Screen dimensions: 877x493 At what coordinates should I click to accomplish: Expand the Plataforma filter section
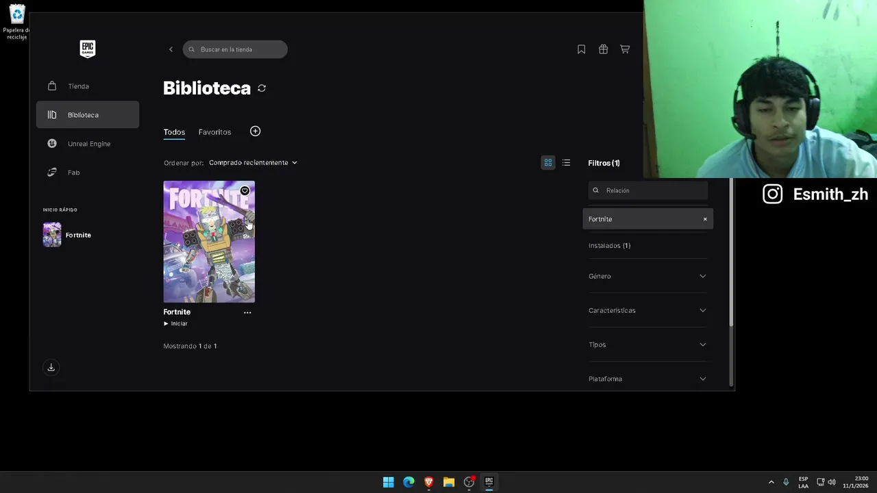647,379
